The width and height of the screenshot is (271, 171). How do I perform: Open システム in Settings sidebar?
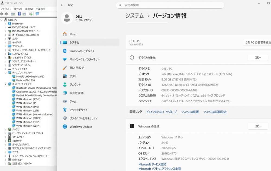tap(90, 43)
